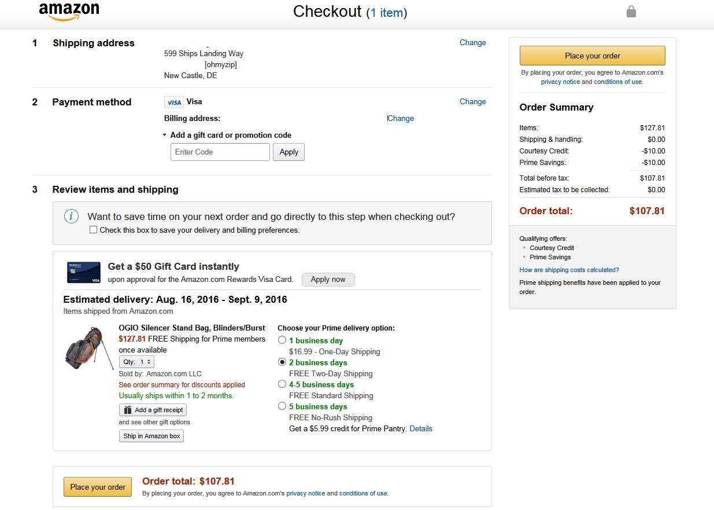Click the Visa card icon

(x=173, y=102)
